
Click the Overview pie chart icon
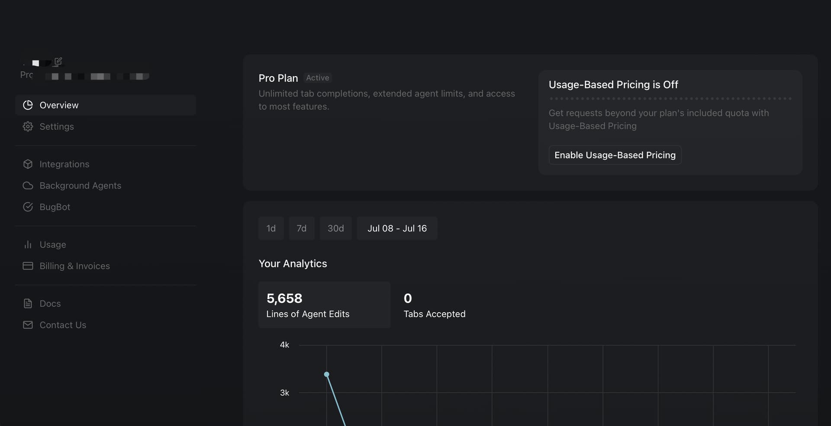tap(28, 105)
